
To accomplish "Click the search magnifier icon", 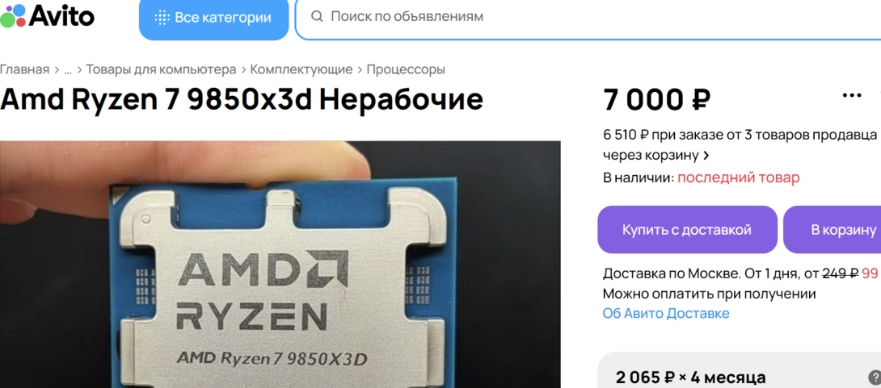I will 317,16.
